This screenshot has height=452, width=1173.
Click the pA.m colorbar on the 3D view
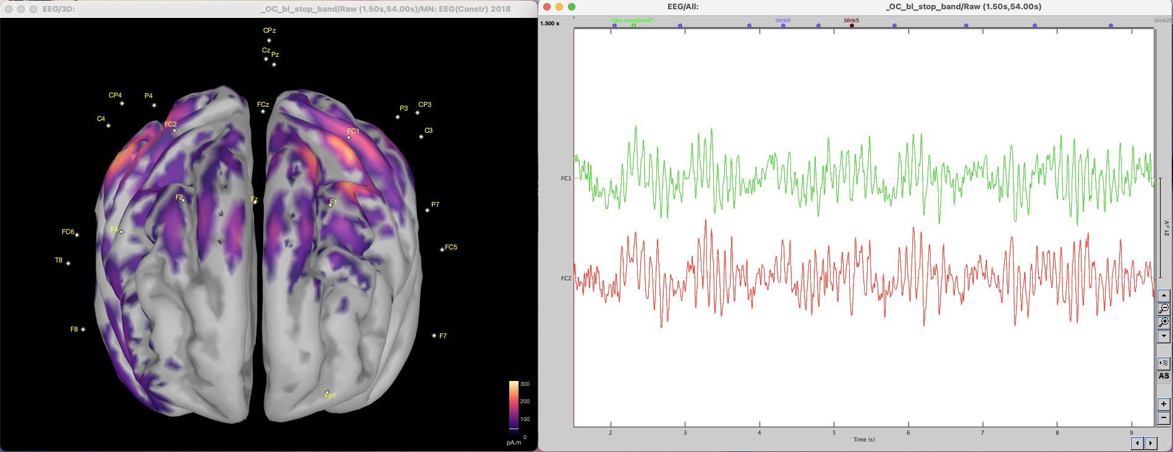(x=514, y=405)
